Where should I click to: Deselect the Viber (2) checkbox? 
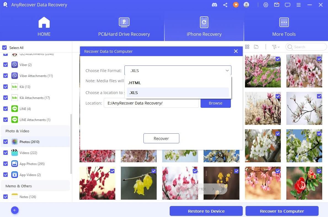point(6,65)
